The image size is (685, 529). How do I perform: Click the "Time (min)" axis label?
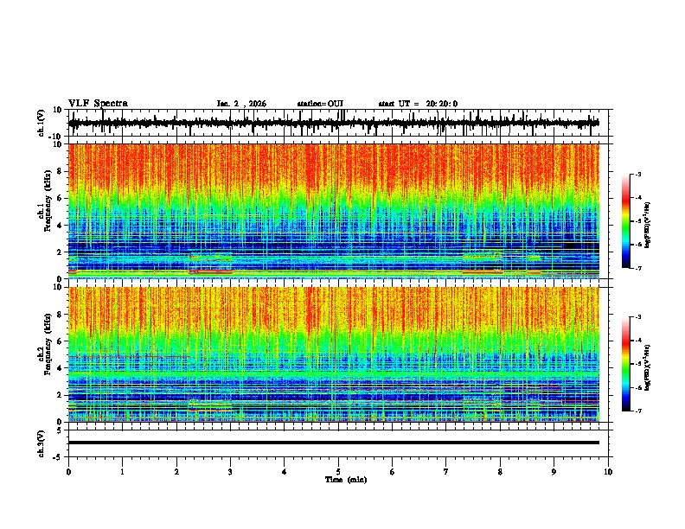pos(346,480)
